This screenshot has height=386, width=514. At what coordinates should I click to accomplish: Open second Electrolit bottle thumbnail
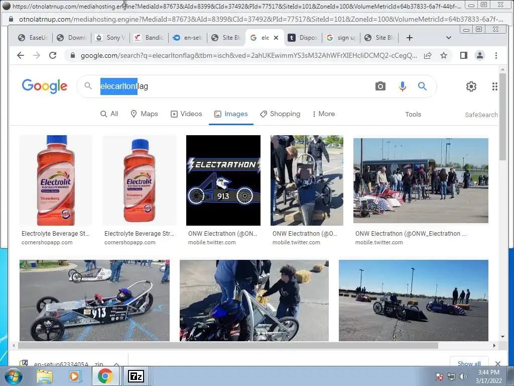click(140, 180)
